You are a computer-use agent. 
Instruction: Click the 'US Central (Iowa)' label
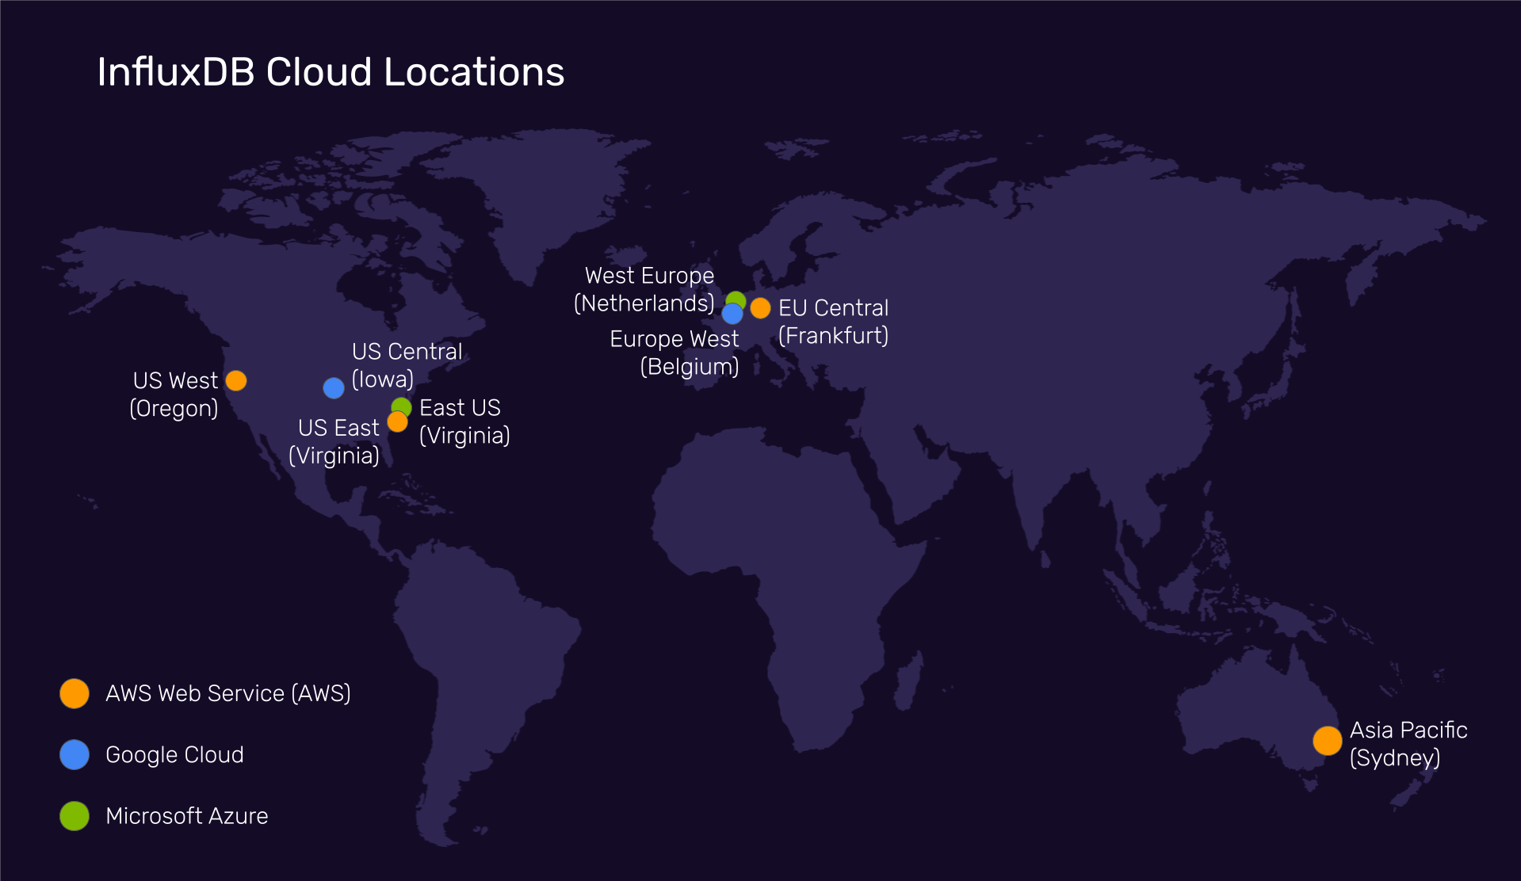pyautogui.click(x=407, y=365)
